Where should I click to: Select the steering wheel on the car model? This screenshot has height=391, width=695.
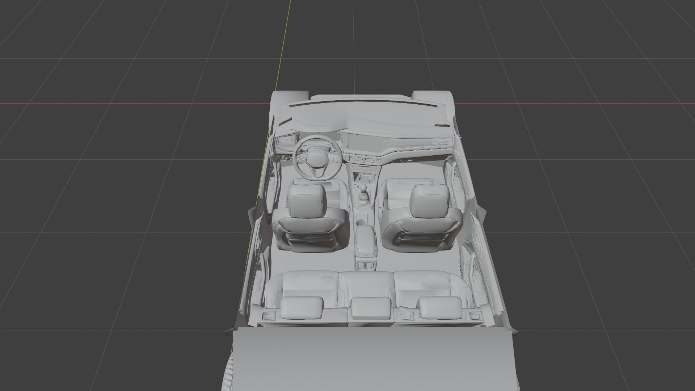[x=318, y=157]
